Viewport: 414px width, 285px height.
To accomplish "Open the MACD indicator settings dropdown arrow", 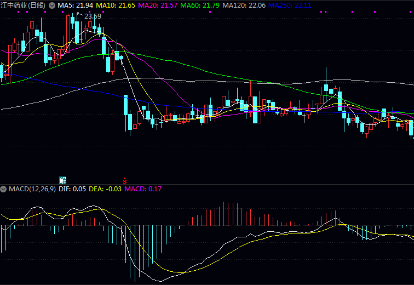I will [x=4, y=189].
